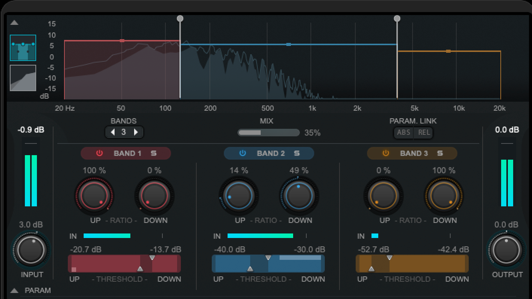Click the MIX slider bar
The height and width of the screenshot is (299, 532).
click(x=268, y=133)
